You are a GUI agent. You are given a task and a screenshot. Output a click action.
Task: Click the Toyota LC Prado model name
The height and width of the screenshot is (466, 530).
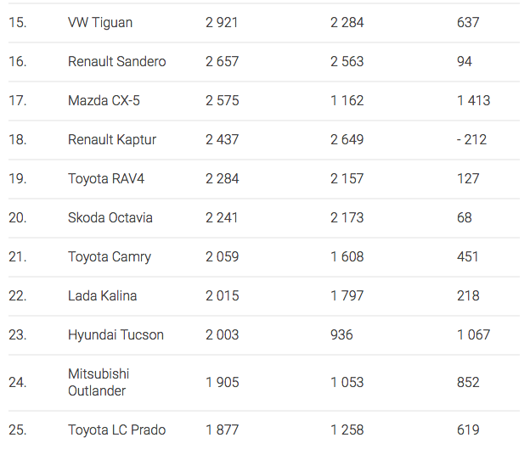[117, 430]
